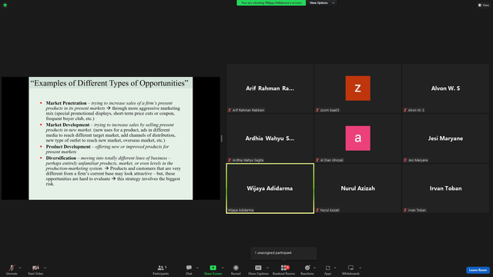Select Ardhia Wahyu Sagita's tile
Viewport: 493px width, 277px height.
pos(270,138)
